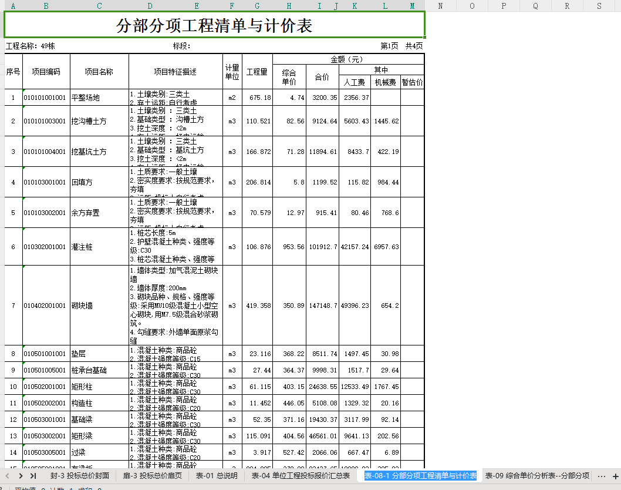Click the 标段: label cell

click(x=181, y=46)
